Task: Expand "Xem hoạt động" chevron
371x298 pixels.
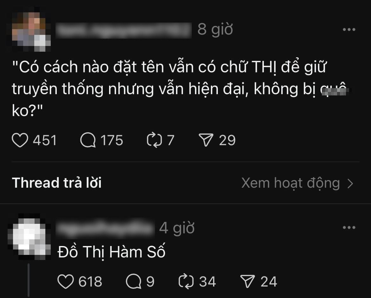Action: pyautogui.click(x=350, y=184)
